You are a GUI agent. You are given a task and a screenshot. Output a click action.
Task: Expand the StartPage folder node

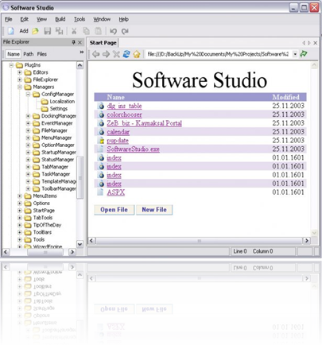click(20, 211)
